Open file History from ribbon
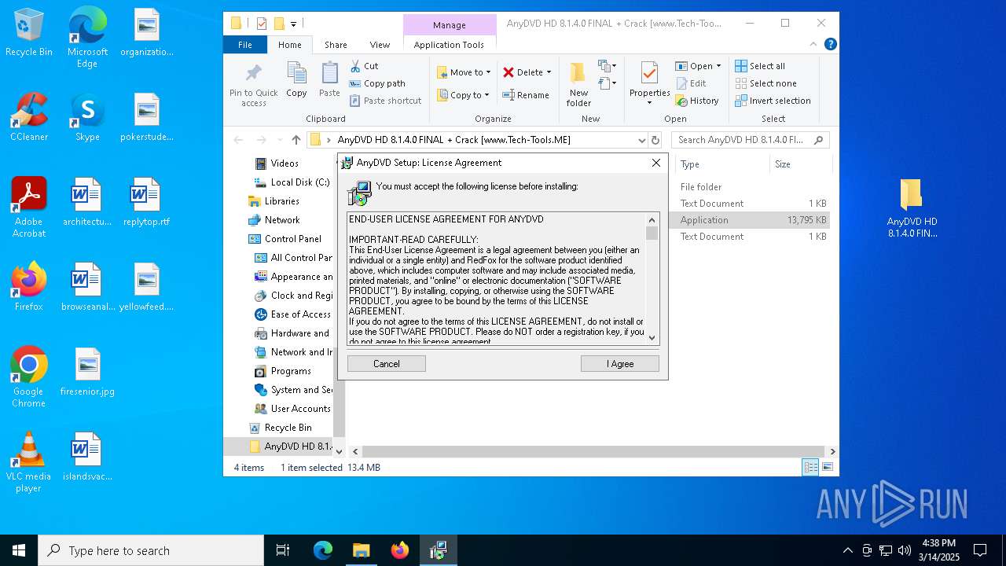This screenshot has width=1006, height=566. pos(697,101)
